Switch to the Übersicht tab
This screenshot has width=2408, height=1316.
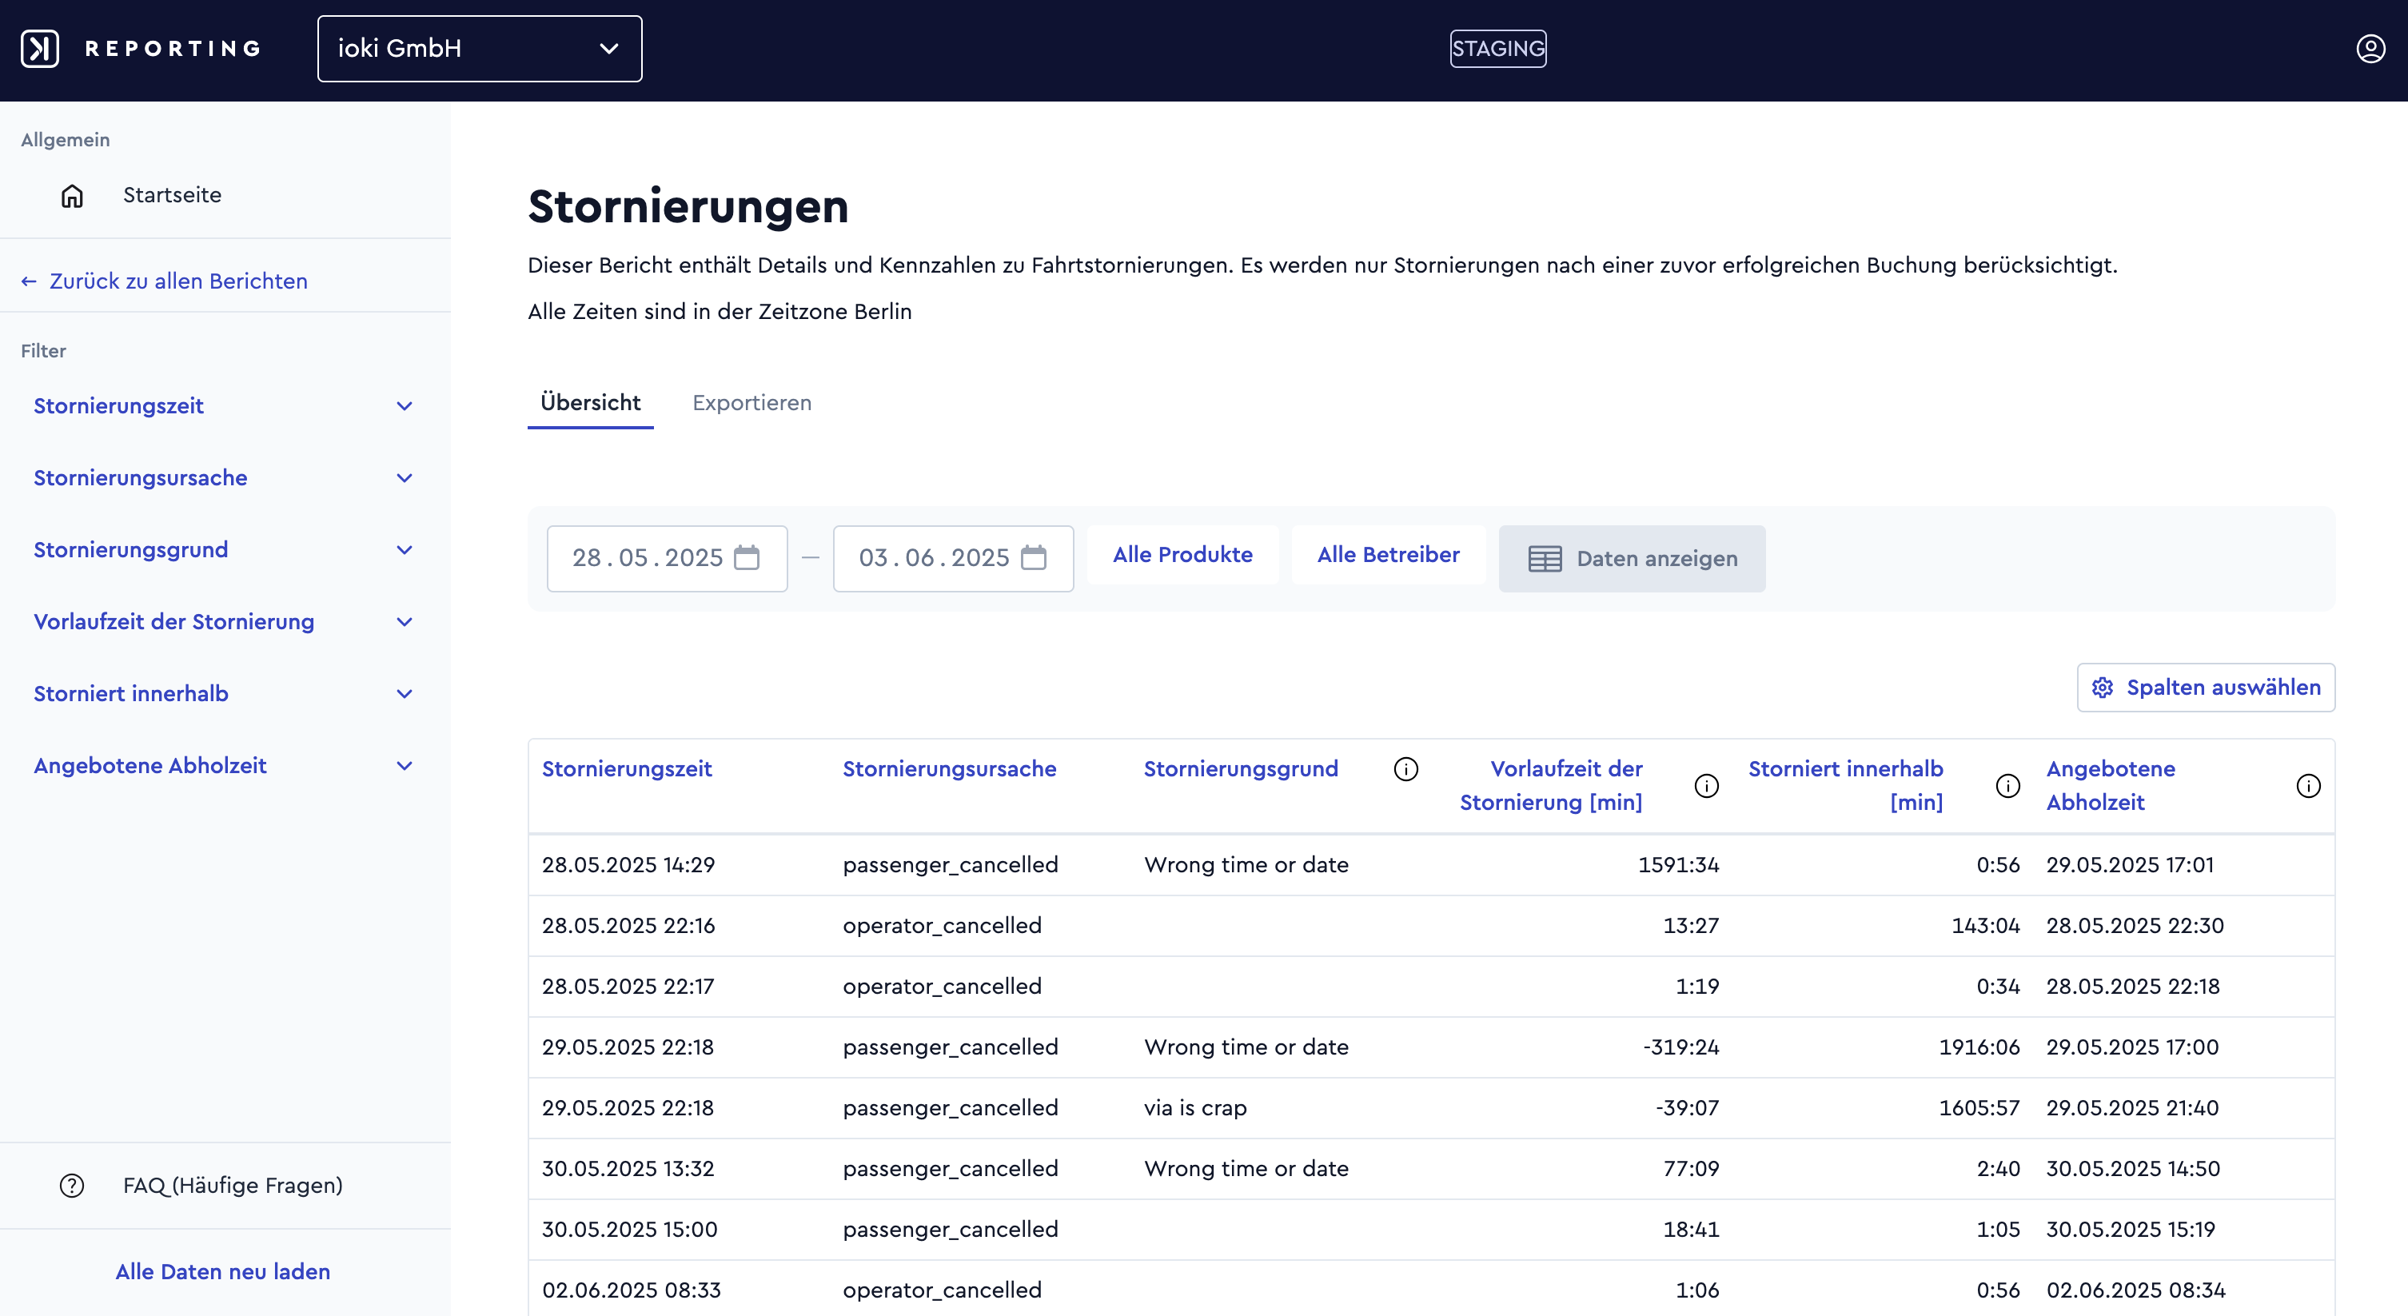[591, 403]
